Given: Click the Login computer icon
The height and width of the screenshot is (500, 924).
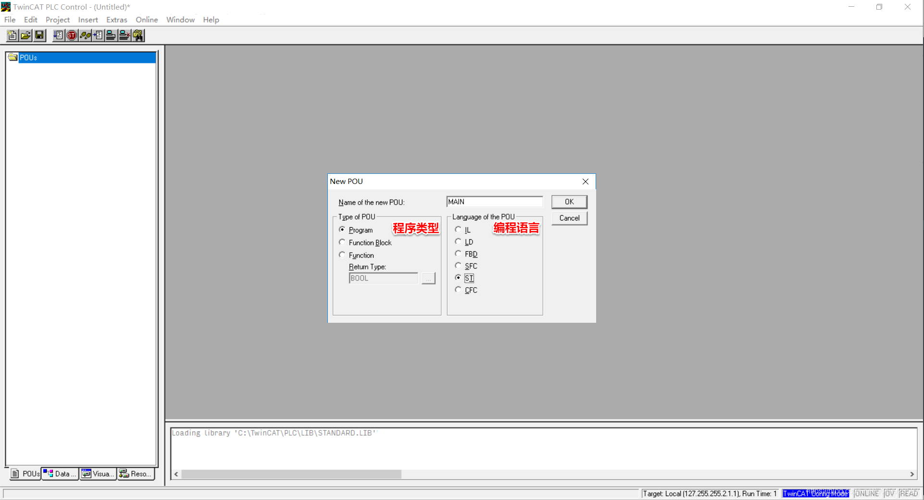Looking at the screenshot, I should click(111, 35).
